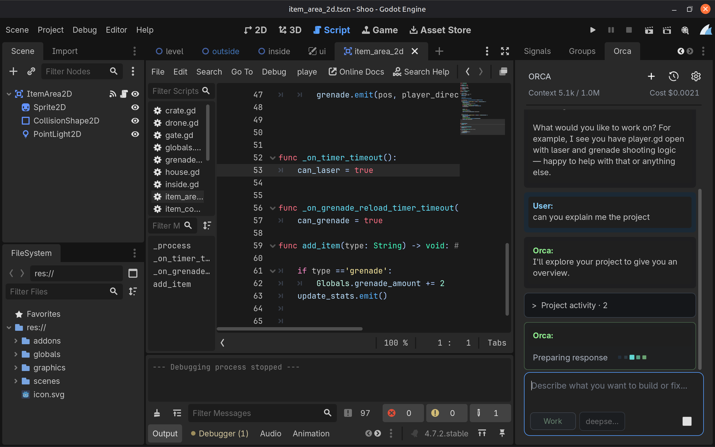The width and height of the screenshot is (715, 447).
Task: Hide the PointLight2D node
Action: pos(135,134)
